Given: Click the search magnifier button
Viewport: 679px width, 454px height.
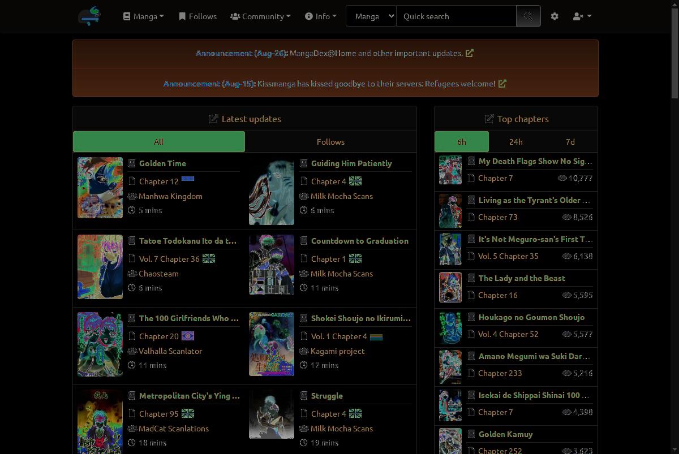Looking at the screenshot, I should coord(528,16).
